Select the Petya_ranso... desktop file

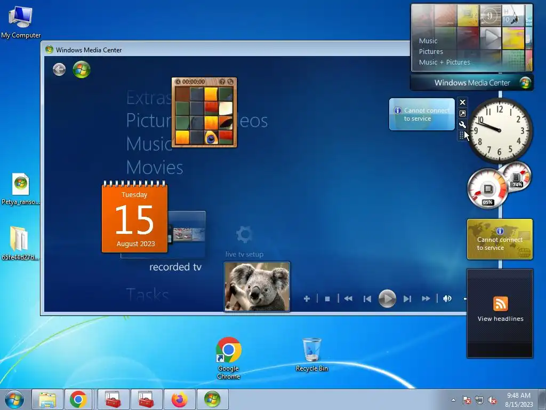tap(21, 190)
